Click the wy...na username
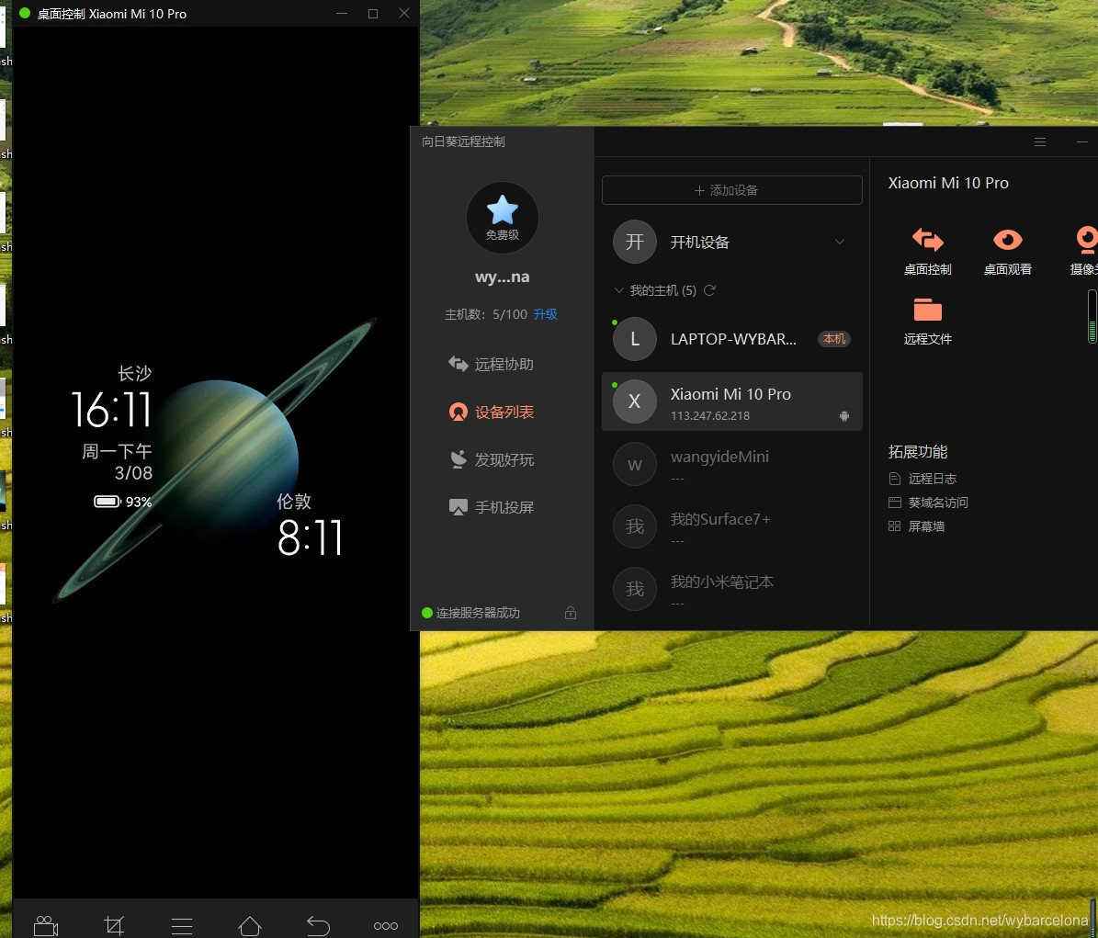This screenshot has height=938, width=1098. pyautogui.click(x=502, y=277)
